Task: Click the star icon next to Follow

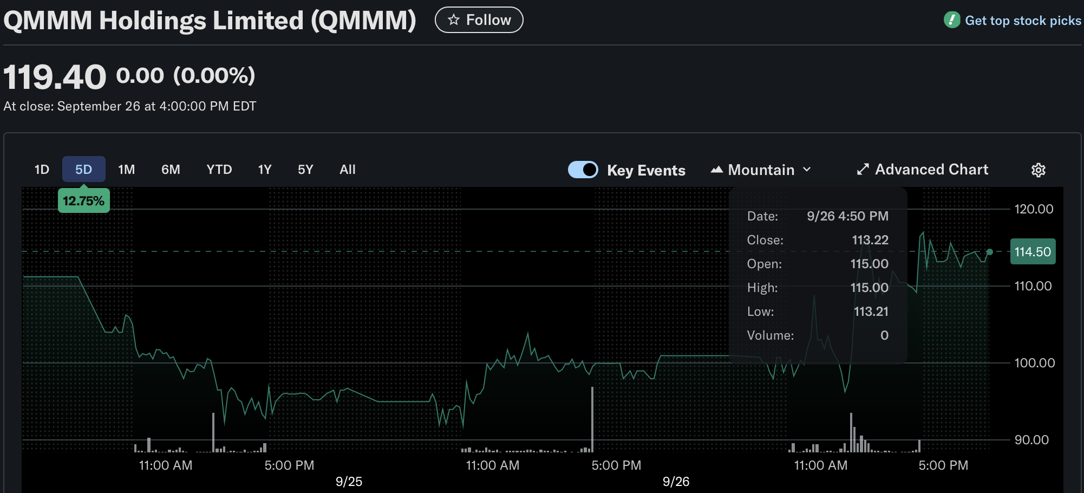Action: click(454, 20)
